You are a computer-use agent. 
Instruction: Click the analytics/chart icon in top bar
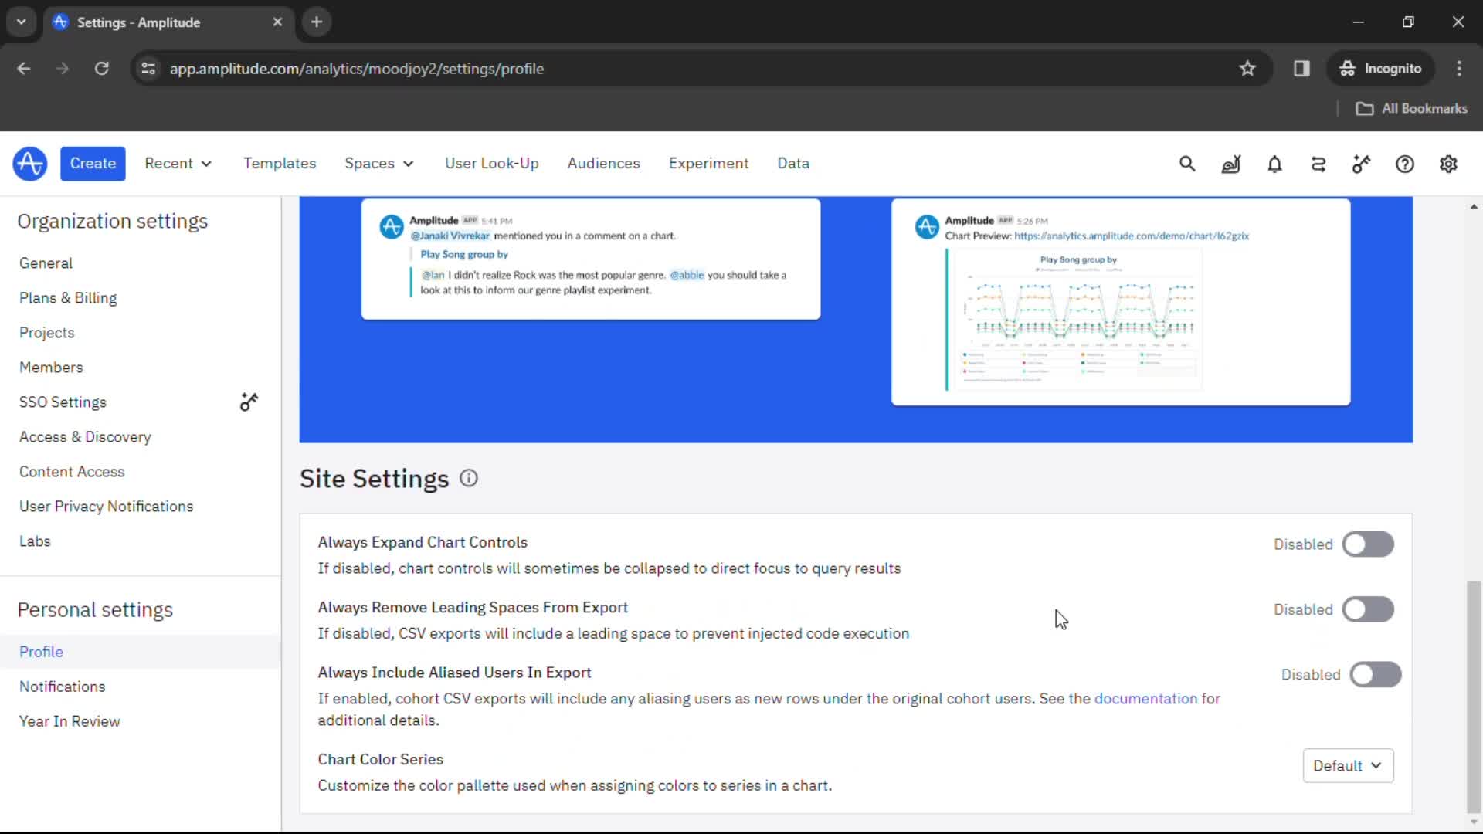click(1231, 164)
